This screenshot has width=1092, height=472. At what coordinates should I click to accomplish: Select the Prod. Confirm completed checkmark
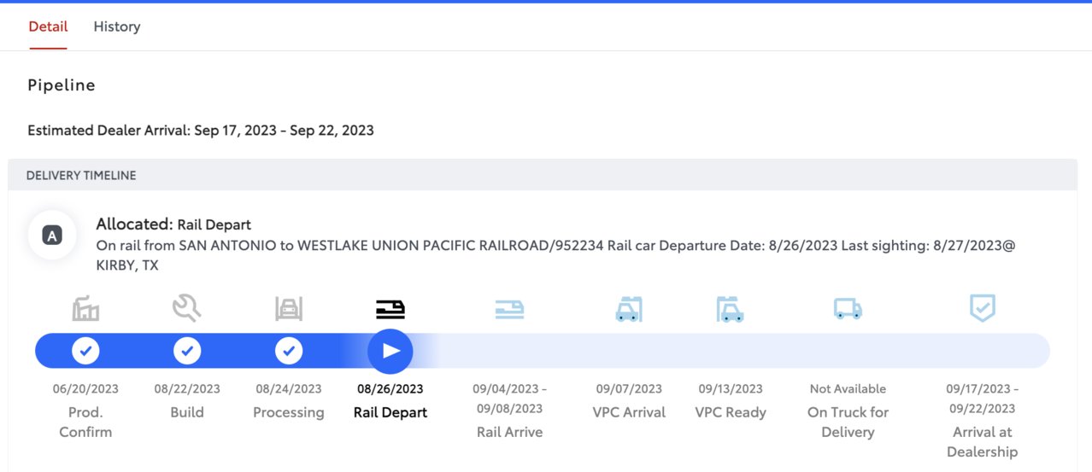[85, 351]
